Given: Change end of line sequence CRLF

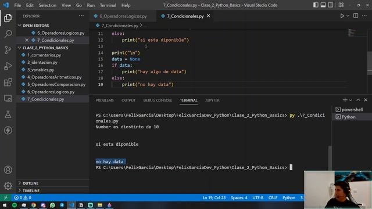Looking at the screenshot, I should [x=273, y=197].
